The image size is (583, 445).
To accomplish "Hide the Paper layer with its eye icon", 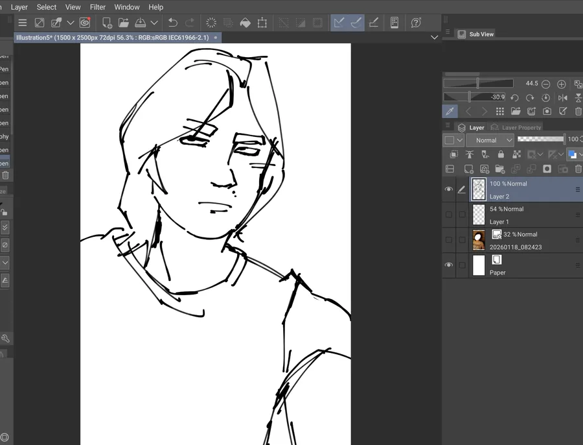I will click(449, 265).
